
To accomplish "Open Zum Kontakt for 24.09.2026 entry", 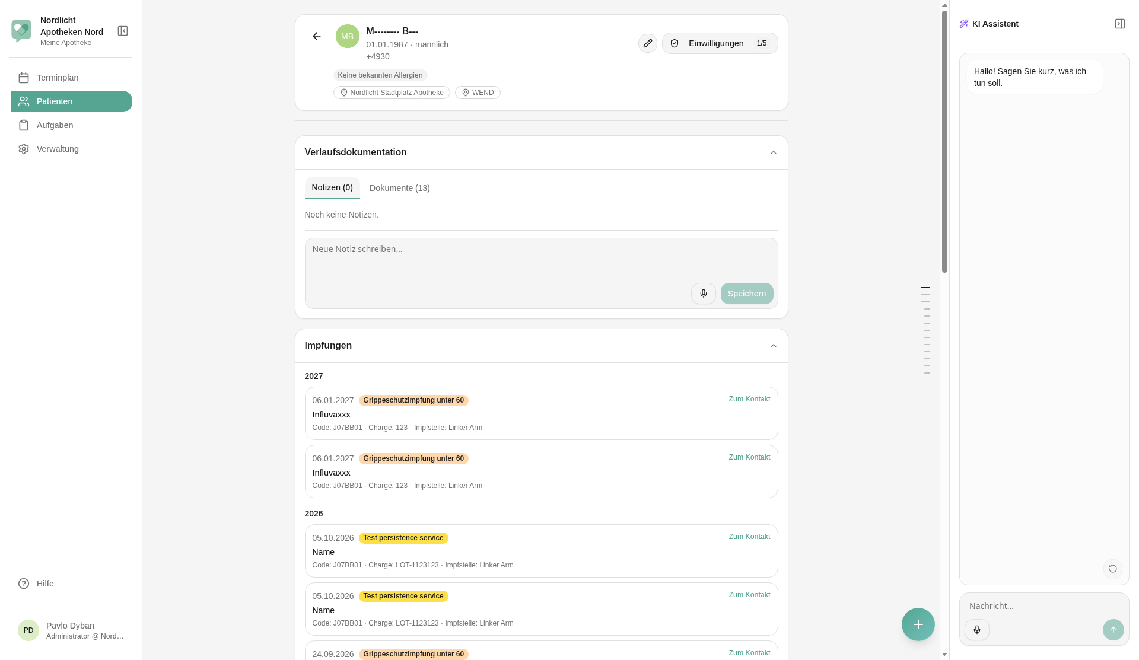I will (x=749, y=653).
